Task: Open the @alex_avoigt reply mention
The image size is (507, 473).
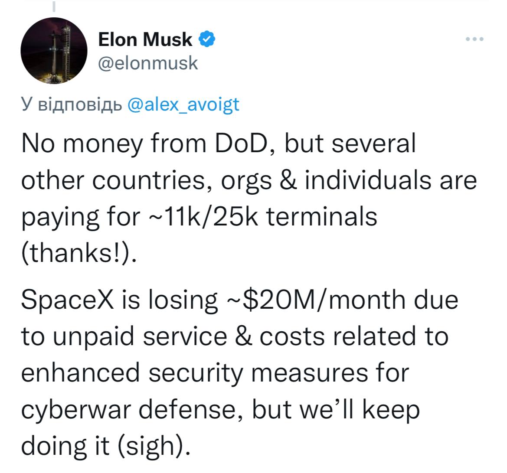Action: [x=183, y=104]
